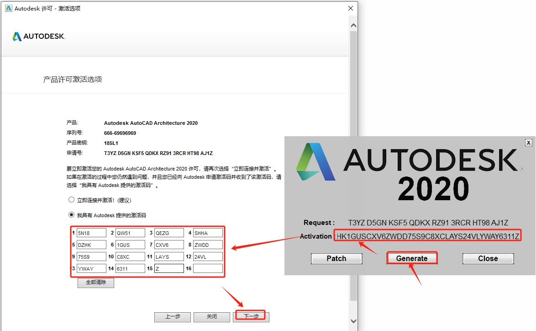Click activation code field 13 containing YWAY
Image resolution: width=536 pixels, height=331 pixels.
click(91, 268)
